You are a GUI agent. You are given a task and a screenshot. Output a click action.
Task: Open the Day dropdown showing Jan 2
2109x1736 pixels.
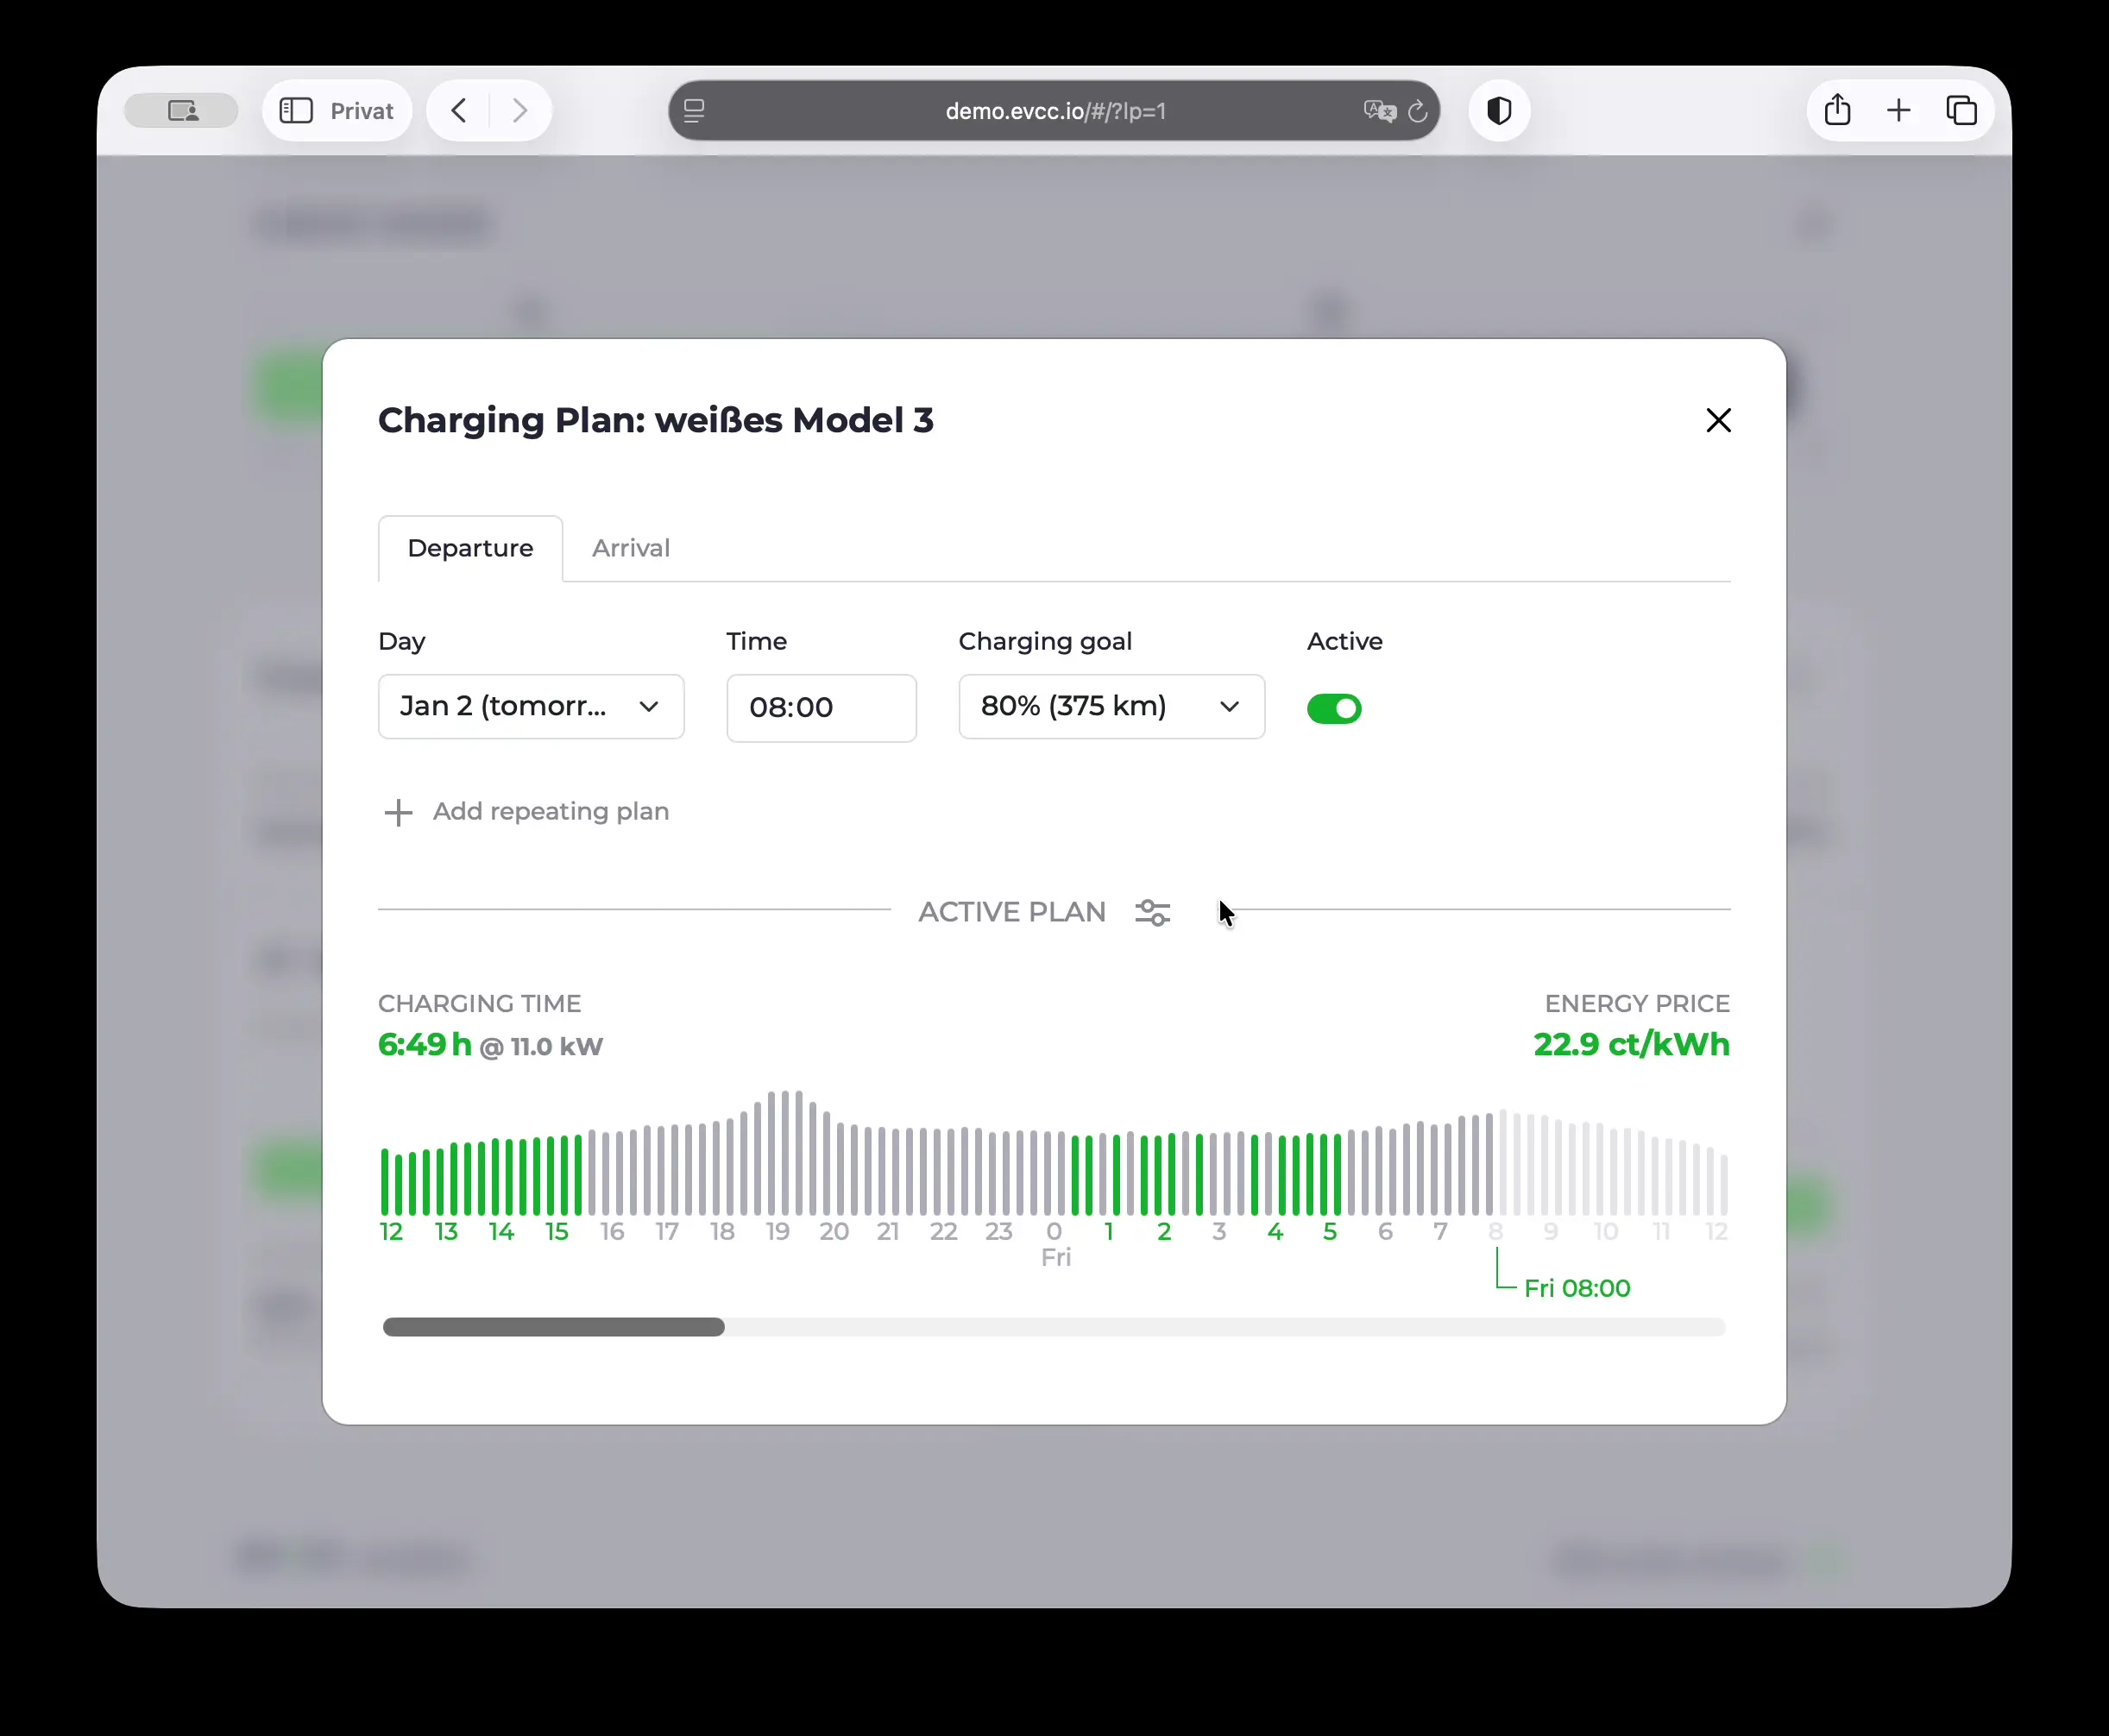[x=530, y=706]
